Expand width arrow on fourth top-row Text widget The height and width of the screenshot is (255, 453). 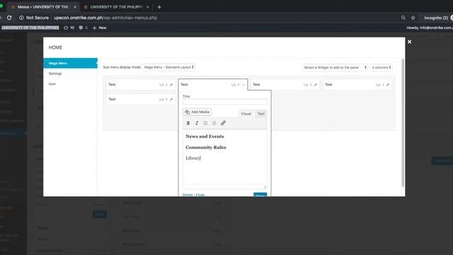[x=383, y=85]
